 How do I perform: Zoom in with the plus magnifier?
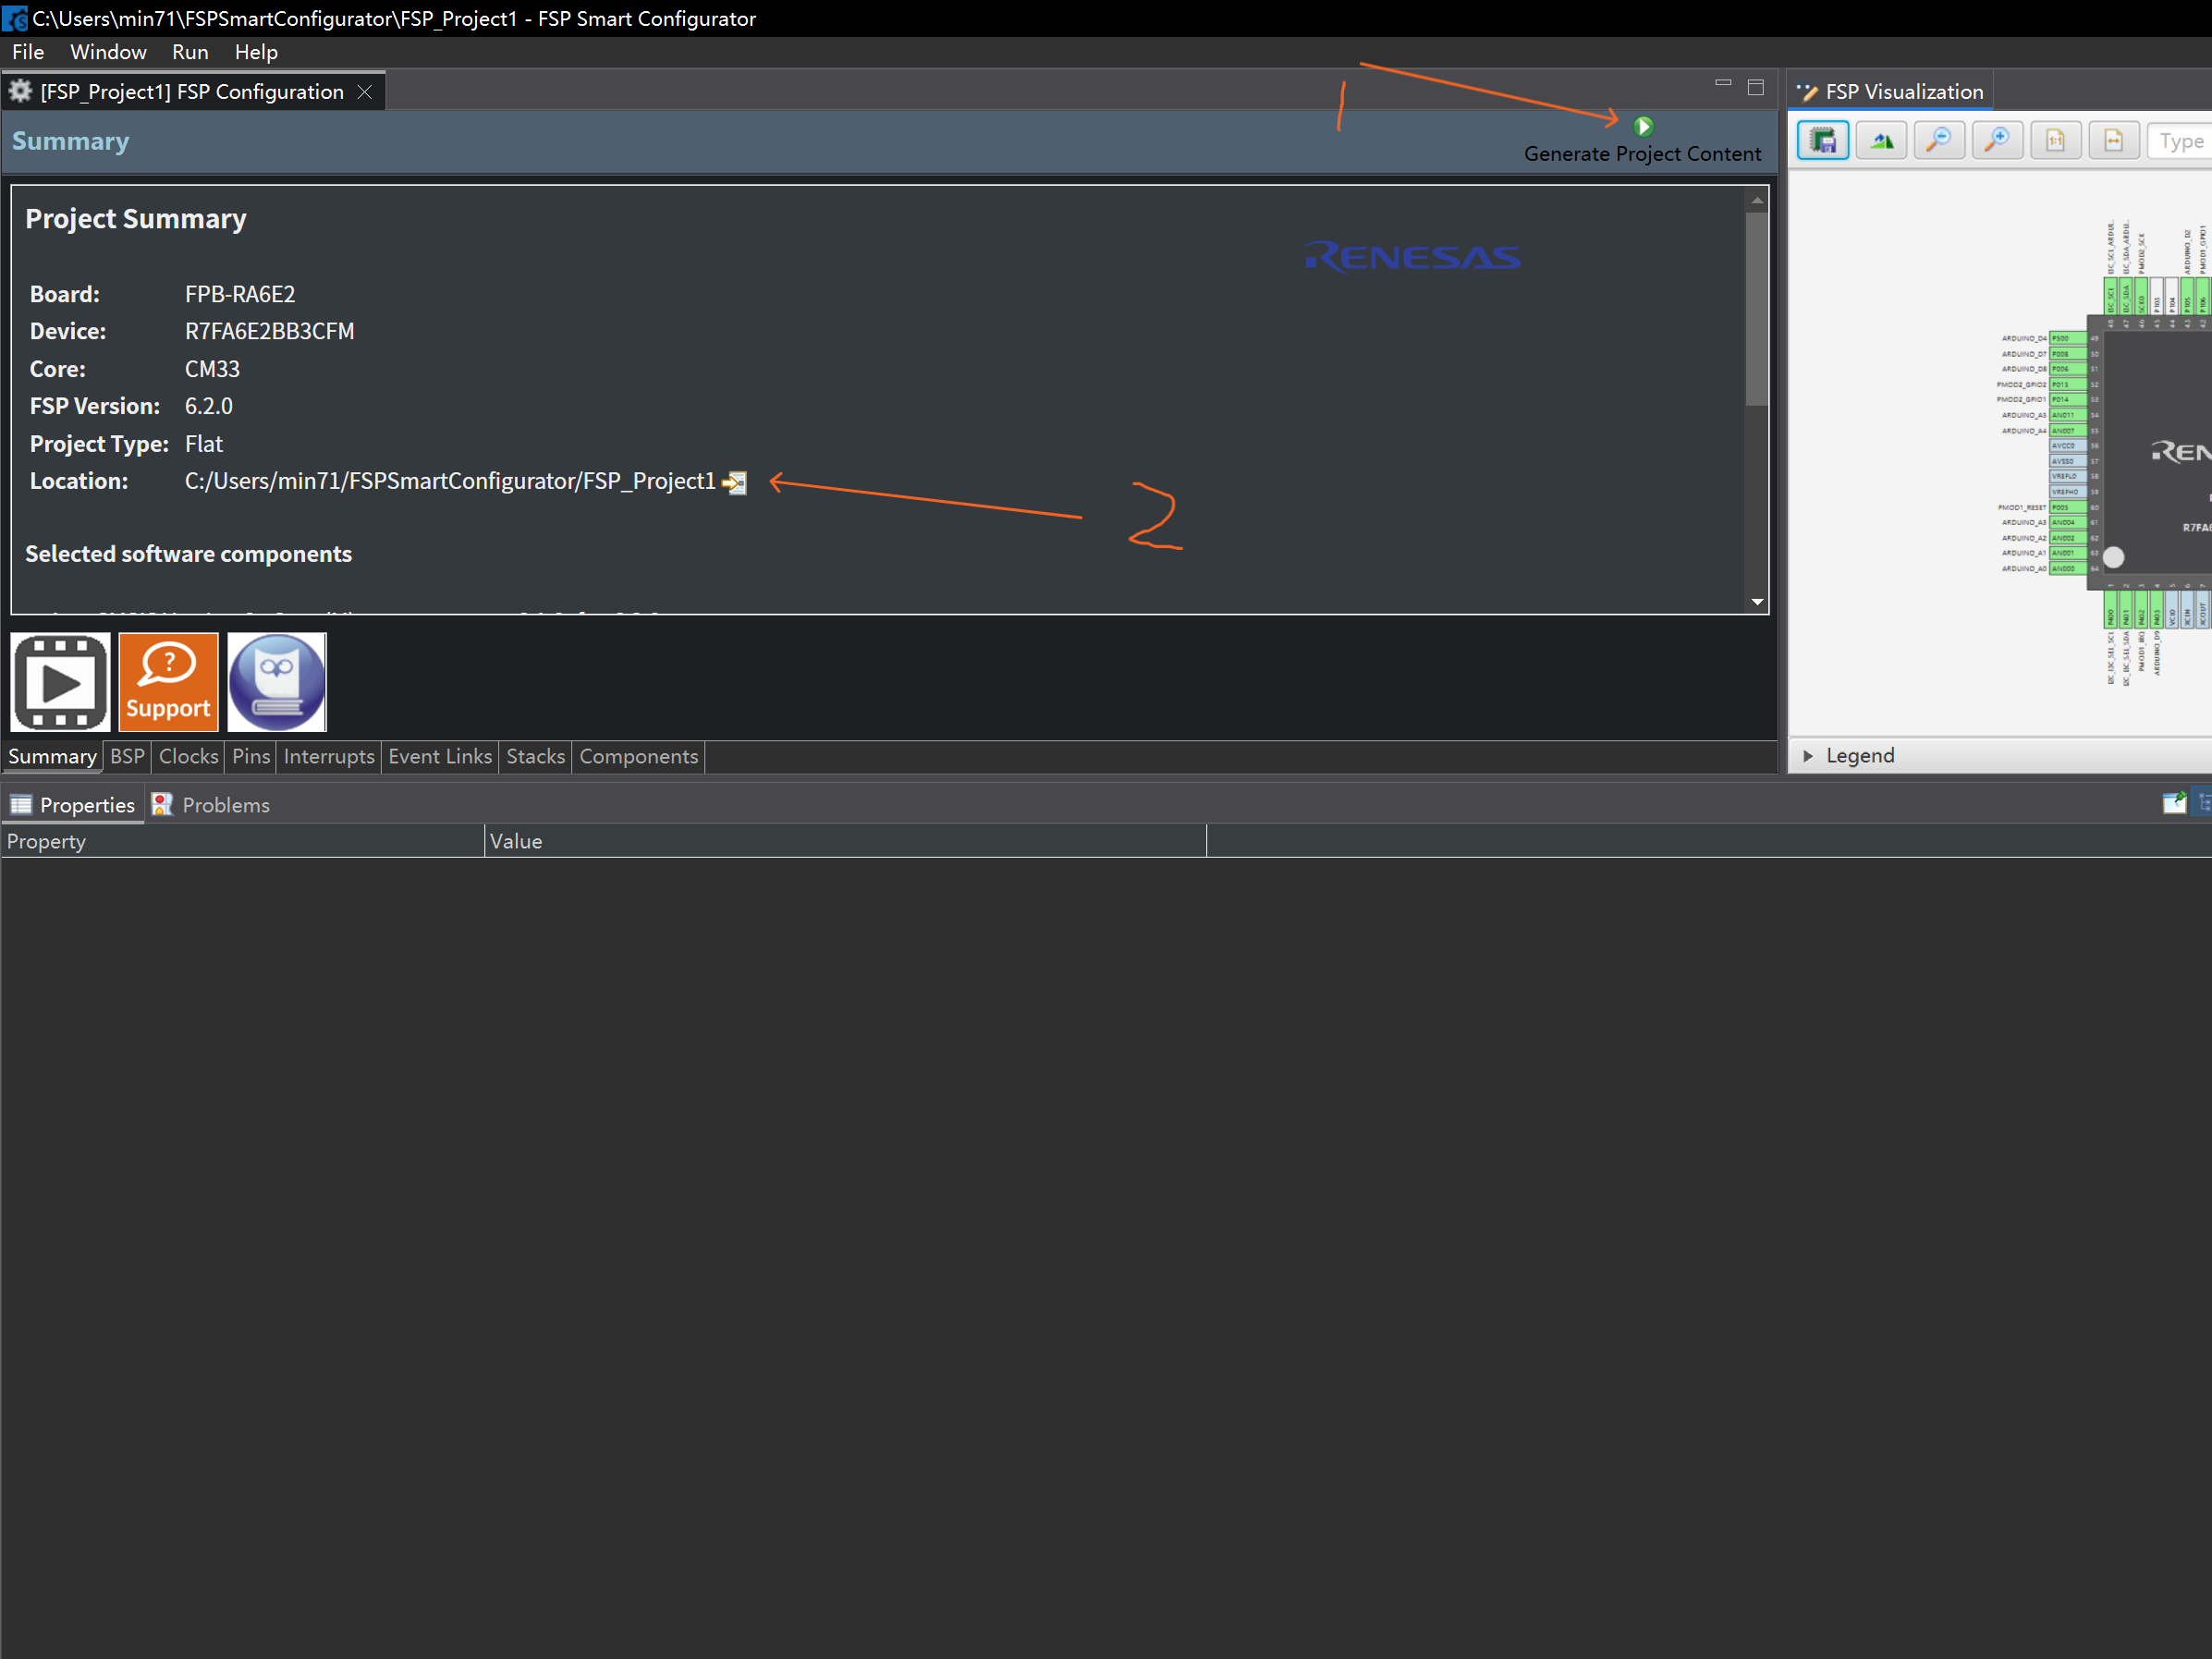point(1996,141)
